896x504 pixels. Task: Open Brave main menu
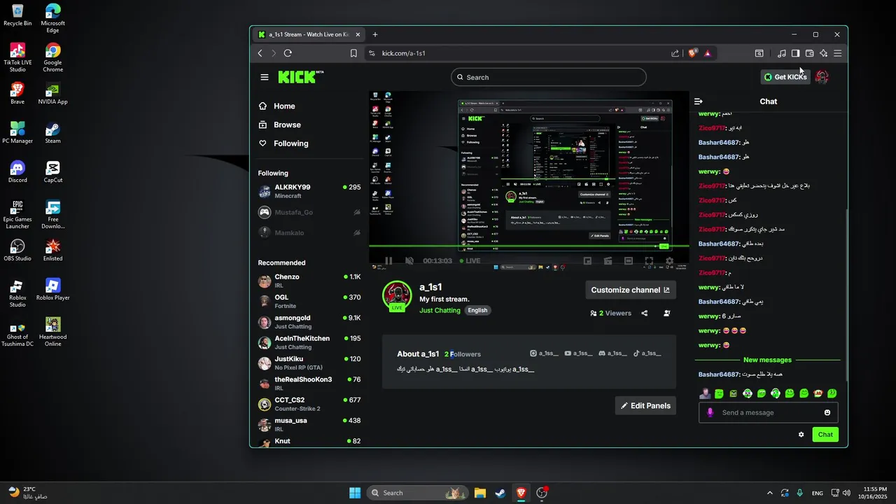837,53
